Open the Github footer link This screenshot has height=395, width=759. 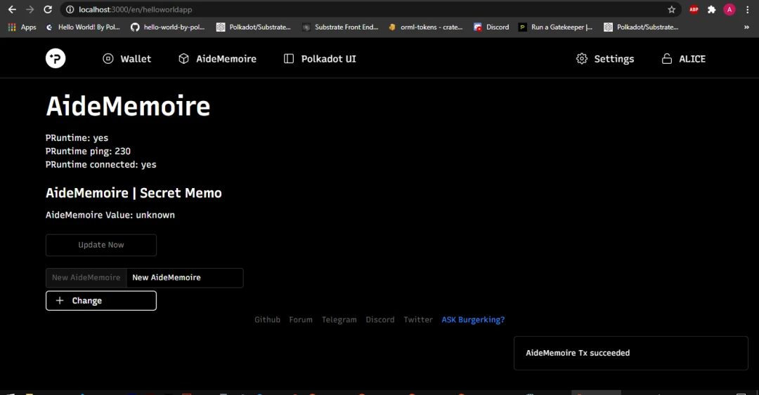[x=267, y=319]
